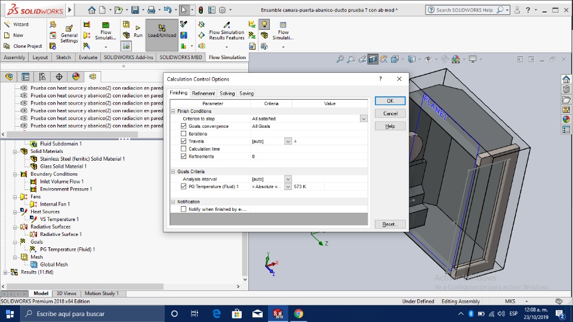The image size is (573, 322).
Task: Collapse the Notification section
Action: 173,201
